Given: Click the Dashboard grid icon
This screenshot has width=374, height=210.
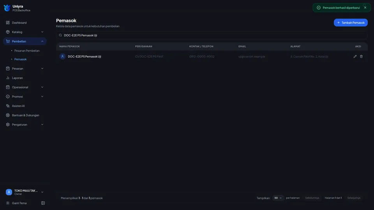Looking at the screenshot, I should coord(8,23).
